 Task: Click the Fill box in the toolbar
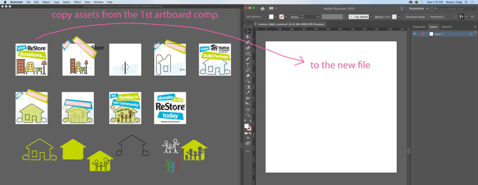click(246, 126)
